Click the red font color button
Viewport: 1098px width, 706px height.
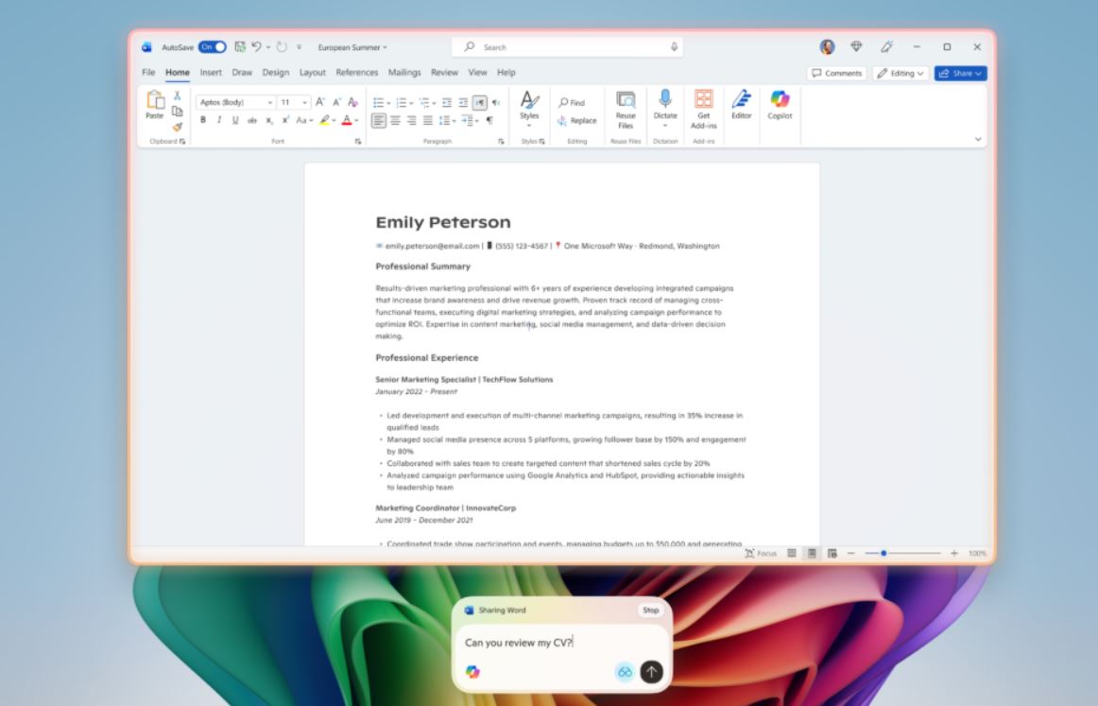coord(347,120)
